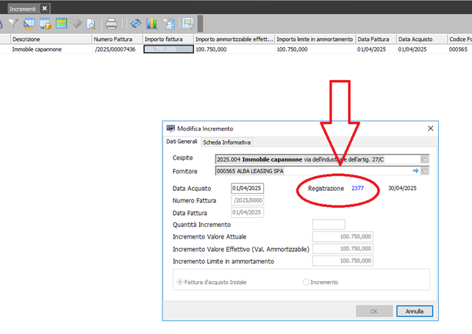Select the Incremento radio button

point(306,281)
